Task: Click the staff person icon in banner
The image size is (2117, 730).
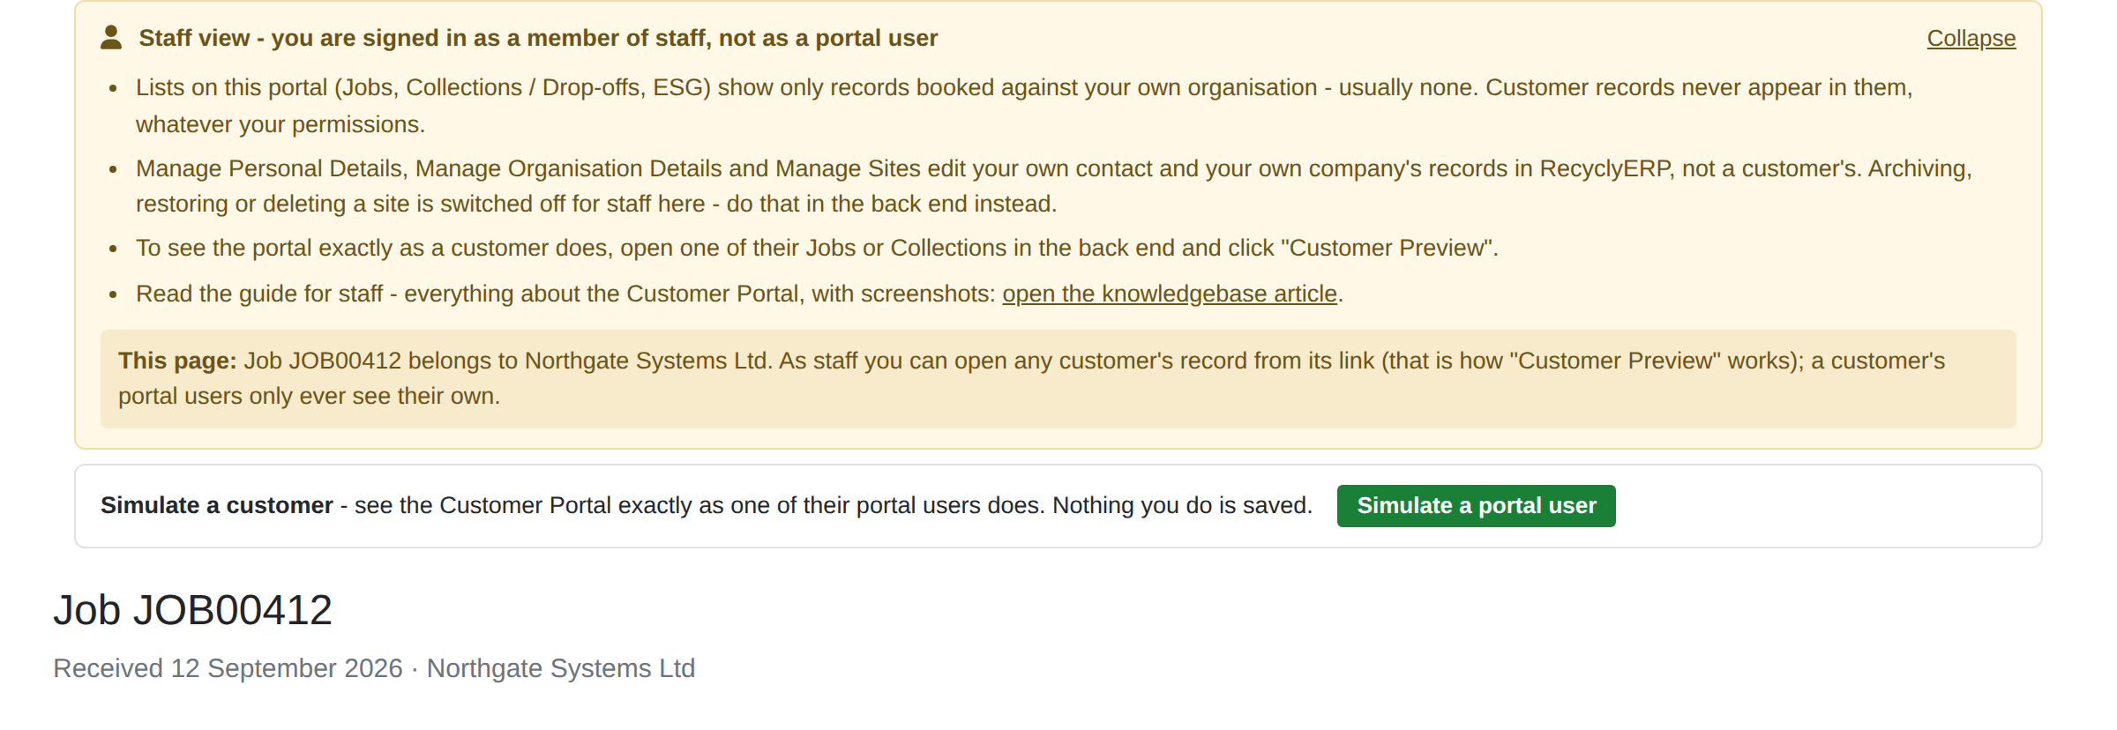Action: [x=111, y=38]
